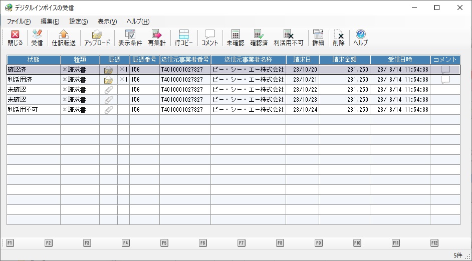Open the 設定(S) menu

79,22
